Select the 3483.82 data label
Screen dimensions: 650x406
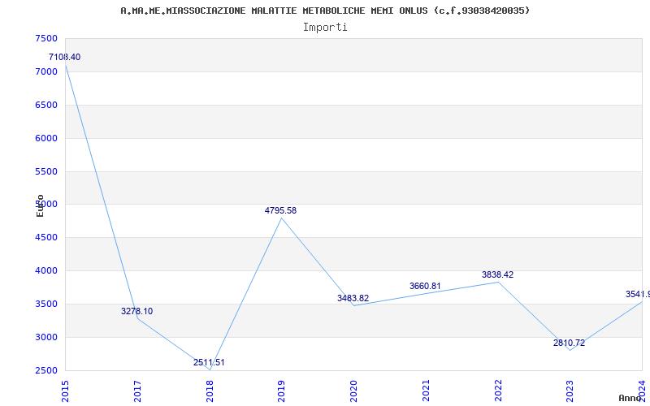353,298
